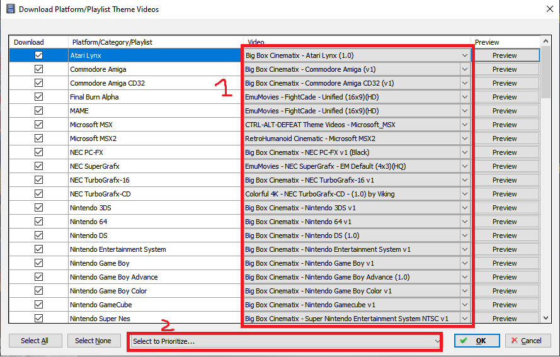
Task: Toggle the Nintendo Game Boy Color checkbox
Action: tap(38, 291)
